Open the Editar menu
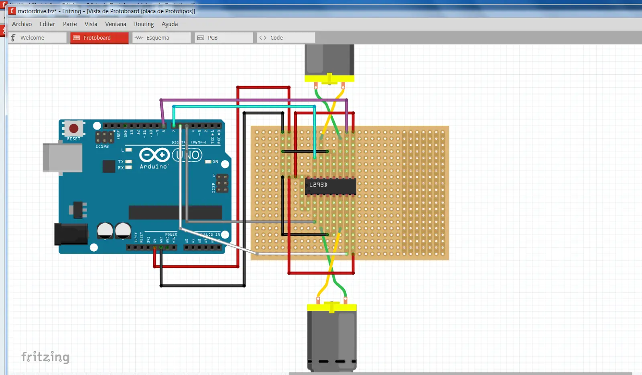This screenshot has height=375, width=642. (x=47, y=24)
